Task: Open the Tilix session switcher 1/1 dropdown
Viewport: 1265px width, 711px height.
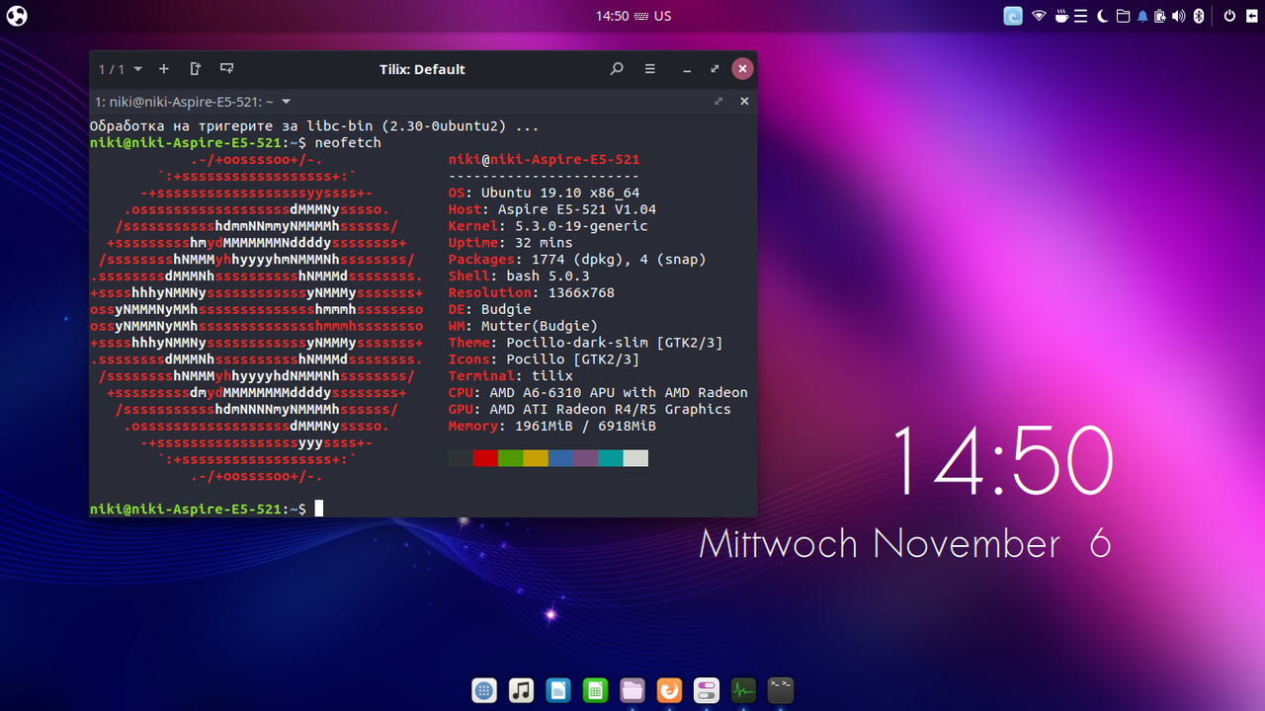Action: pos(121,69)
